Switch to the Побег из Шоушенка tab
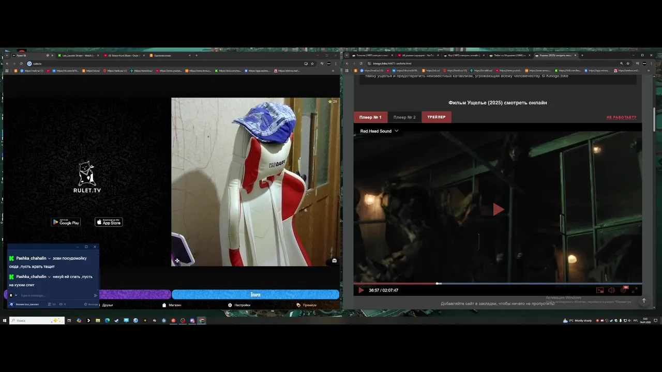Image resolution: width=662 pixels, height=372 pixels. click(508, 55)
